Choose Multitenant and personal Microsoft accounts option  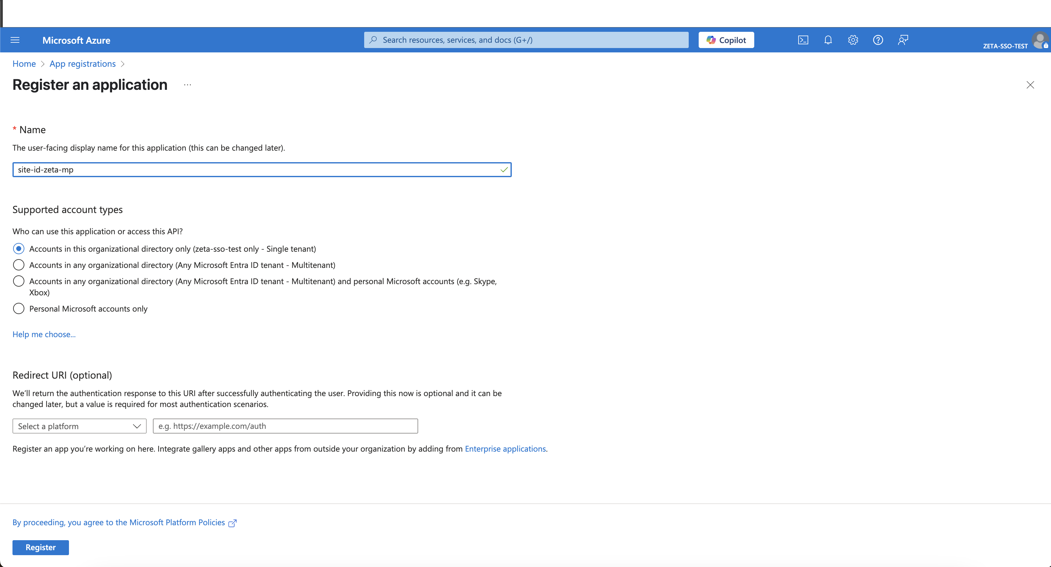19,281
